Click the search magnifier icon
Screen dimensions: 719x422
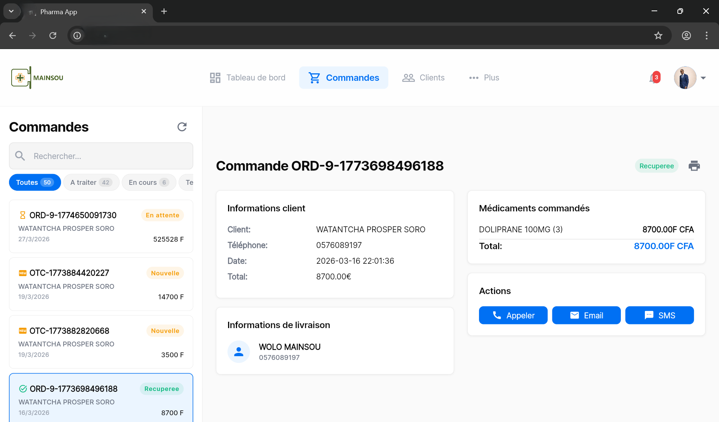pyautogui.click(x=20, y=156)
